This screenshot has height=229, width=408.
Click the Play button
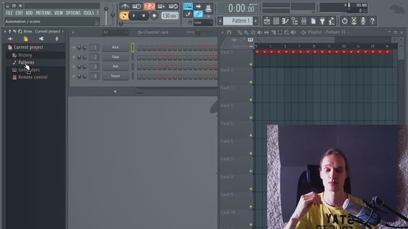point(134,16)
